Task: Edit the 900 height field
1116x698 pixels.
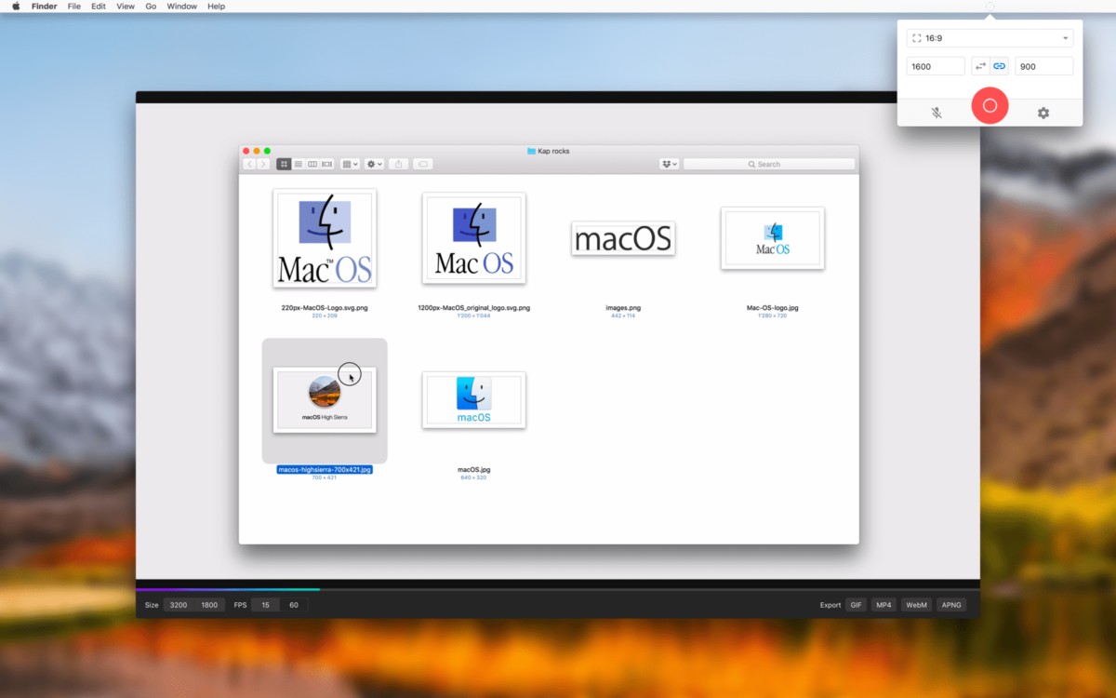Action: coord(1044,66)
